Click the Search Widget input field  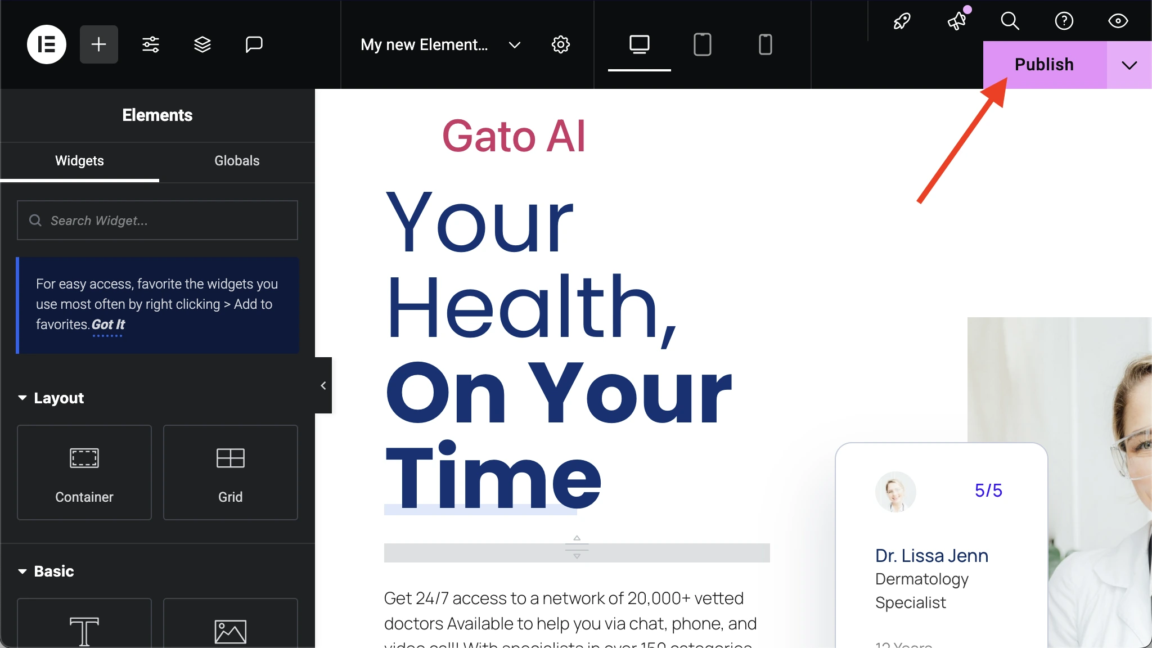(157, 220)
